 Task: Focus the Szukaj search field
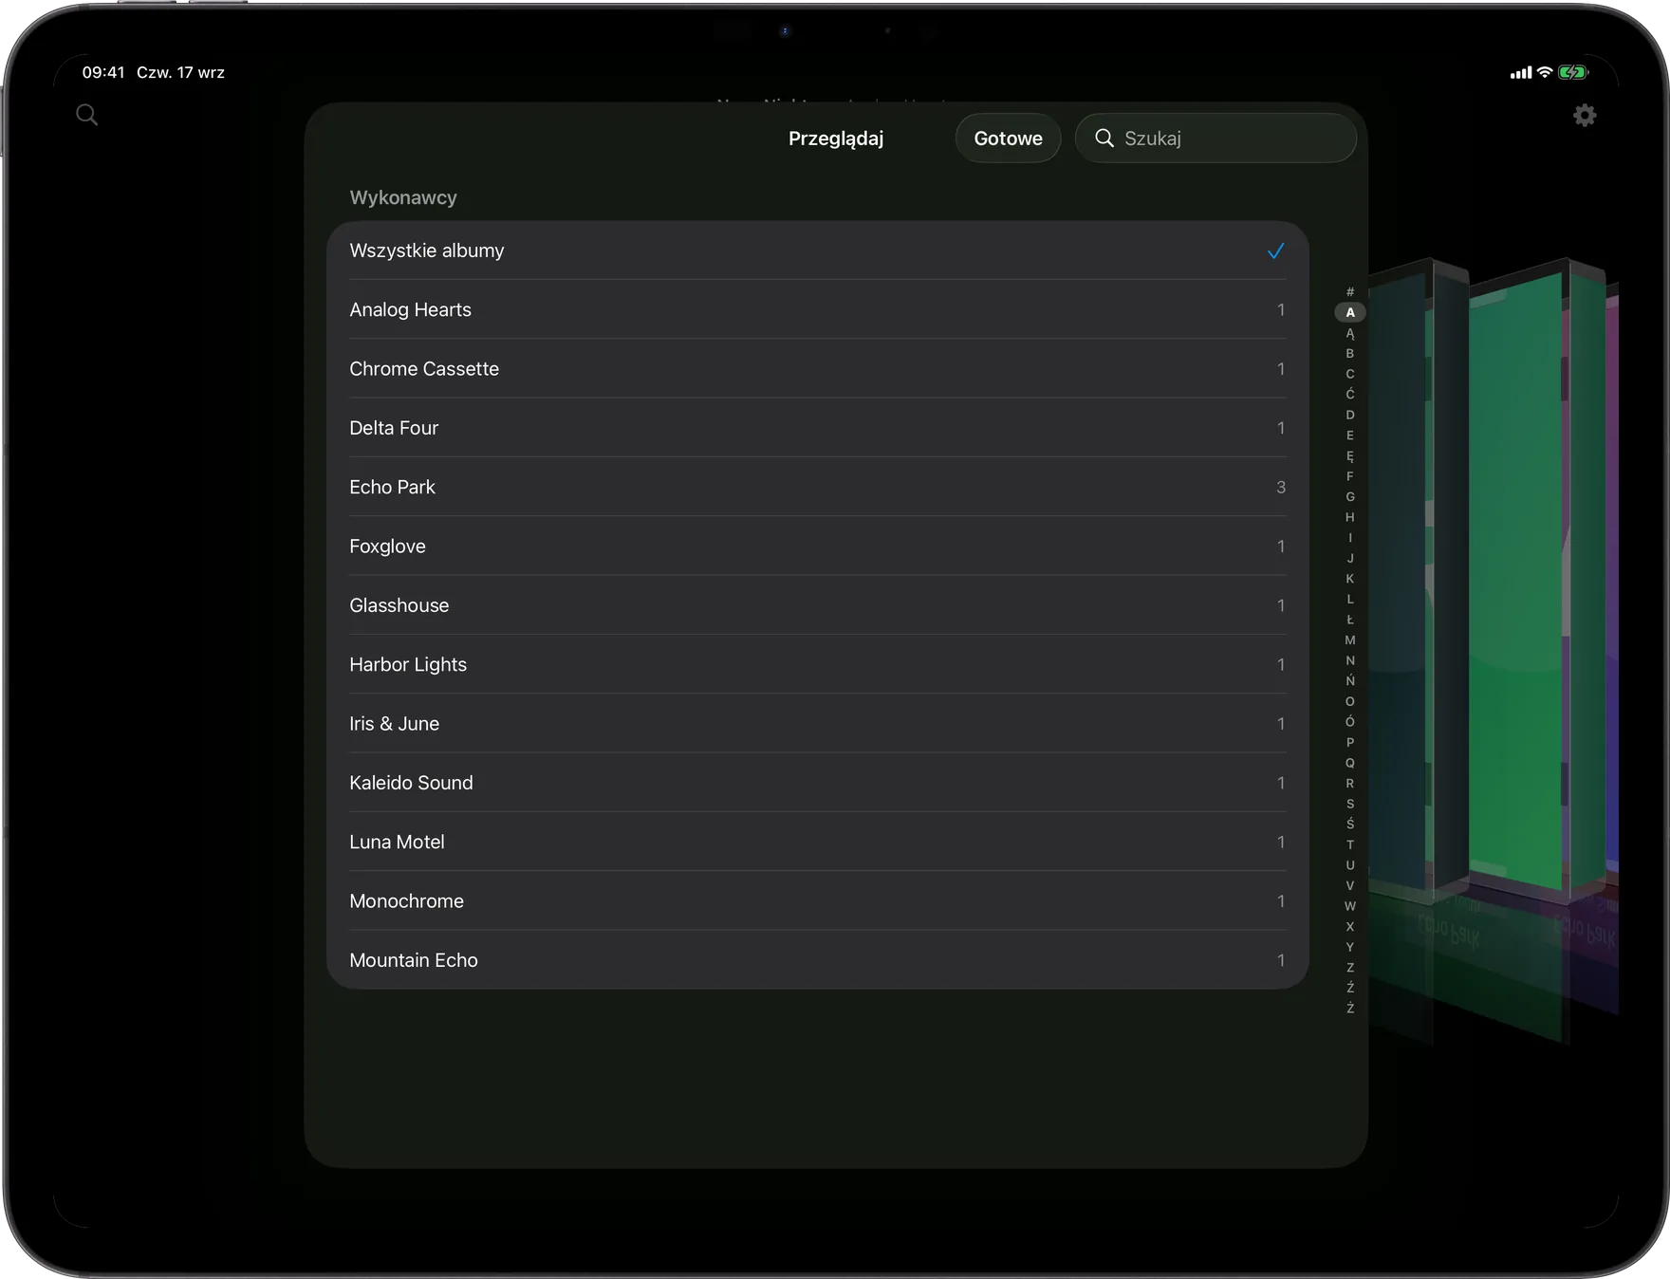[1215, 139]
